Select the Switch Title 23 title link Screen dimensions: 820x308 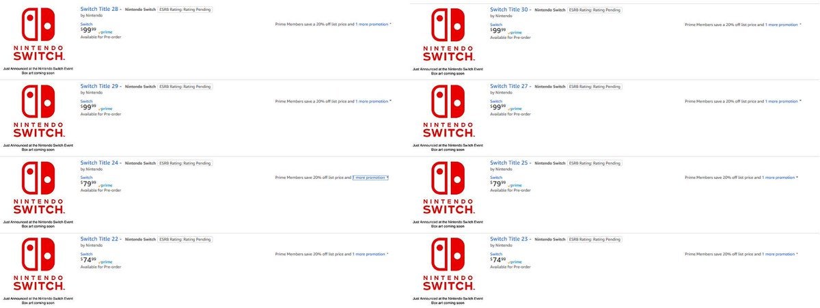510,239
